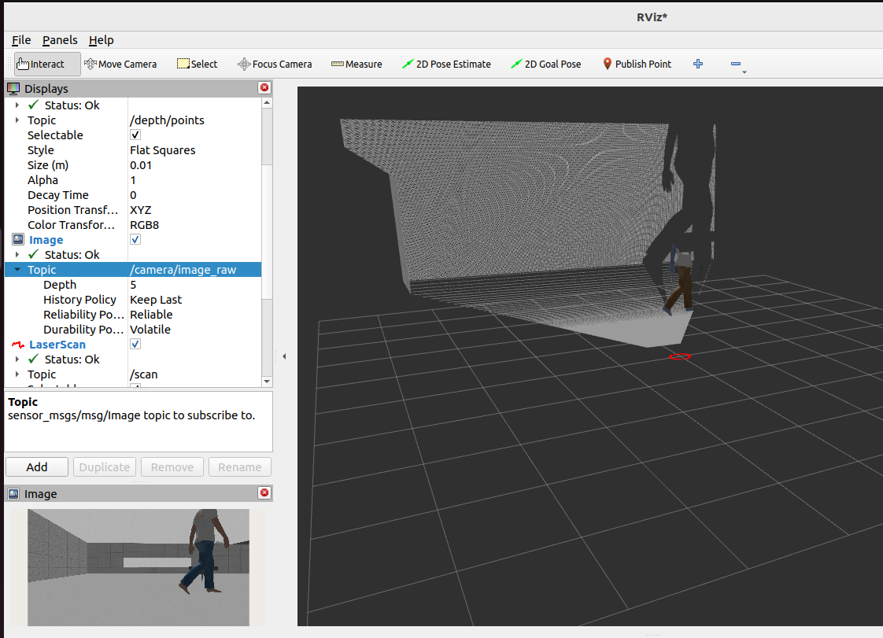Click the Remove button
Image resolution: width=883 pixels, height=638 pixels.
click(172, 467)
